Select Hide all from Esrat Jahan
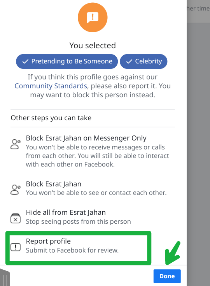Screen dimensions: 210x286 (93, 217)
